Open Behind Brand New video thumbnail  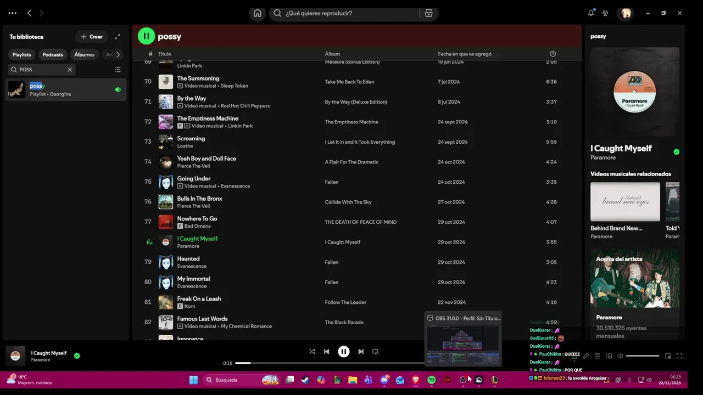coord(625,202)
